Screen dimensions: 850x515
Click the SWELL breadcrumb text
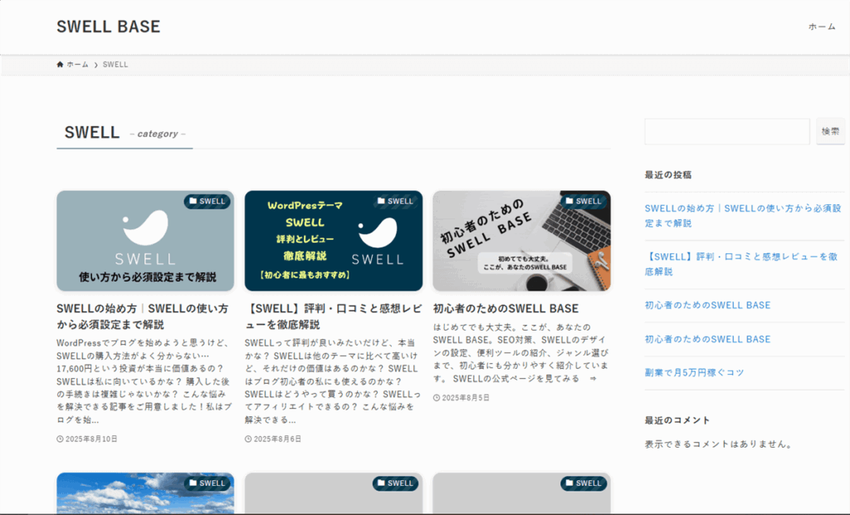click(x=115, y=65)
